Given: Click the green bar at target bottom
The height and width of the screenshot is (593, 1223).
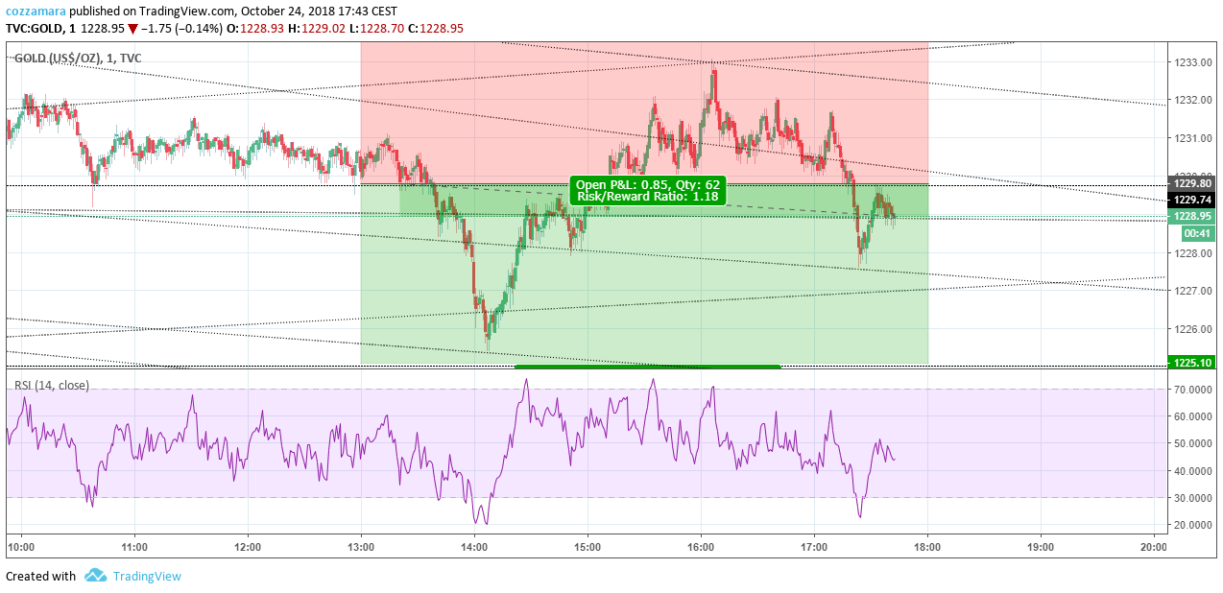Looking at the screenshot, I should [x=648, y=366].
